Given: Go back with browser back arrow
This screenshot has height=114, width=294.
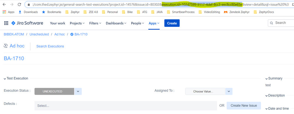Looking at the screenshot, I should pos(4,4).
